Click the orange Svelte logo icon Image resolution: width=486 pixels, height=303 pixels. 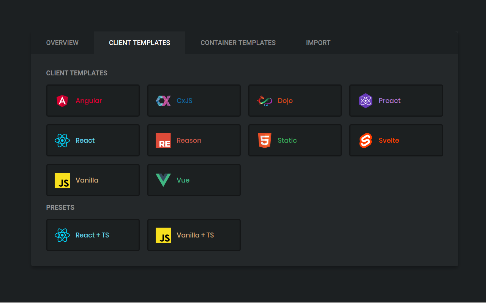point(365,141)
